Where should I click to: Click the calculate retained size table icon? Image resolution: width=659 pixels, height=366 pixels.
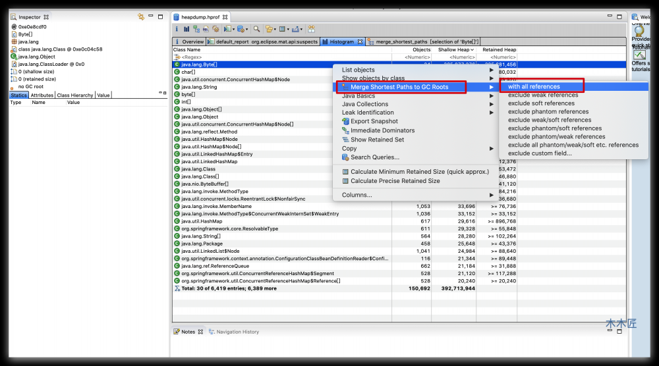(283, 29)
